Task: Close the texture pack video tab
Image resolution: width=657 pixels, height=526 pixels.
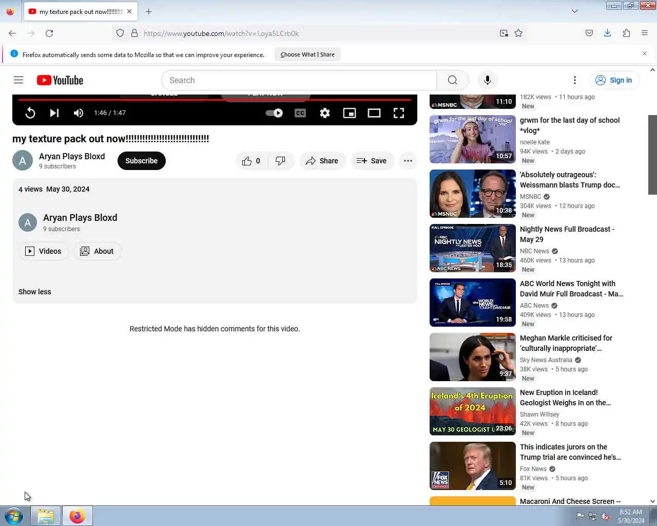Action: tap(129, 11)
